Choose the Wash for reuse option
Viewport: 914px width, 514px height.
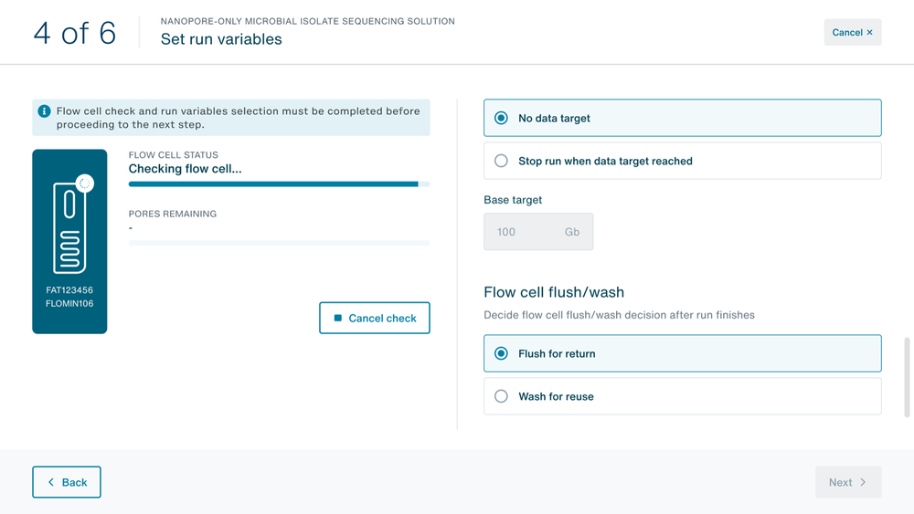(683, 396)
